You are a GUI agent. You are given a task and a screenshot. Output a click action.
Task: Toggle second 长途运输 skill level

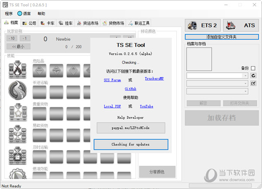(x=56, y=92)
